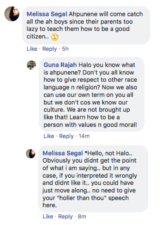
Task: Select the comment bubble starting 'Ahpunene will come catch'
Action: click(x=86, y=25)
